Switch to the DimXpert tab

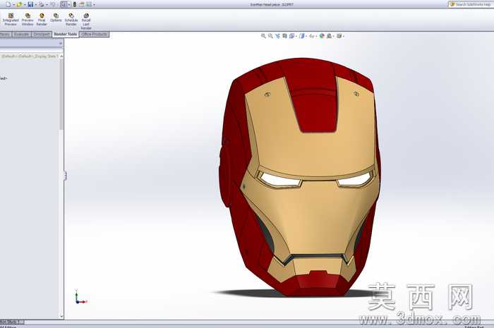[42, 35]
